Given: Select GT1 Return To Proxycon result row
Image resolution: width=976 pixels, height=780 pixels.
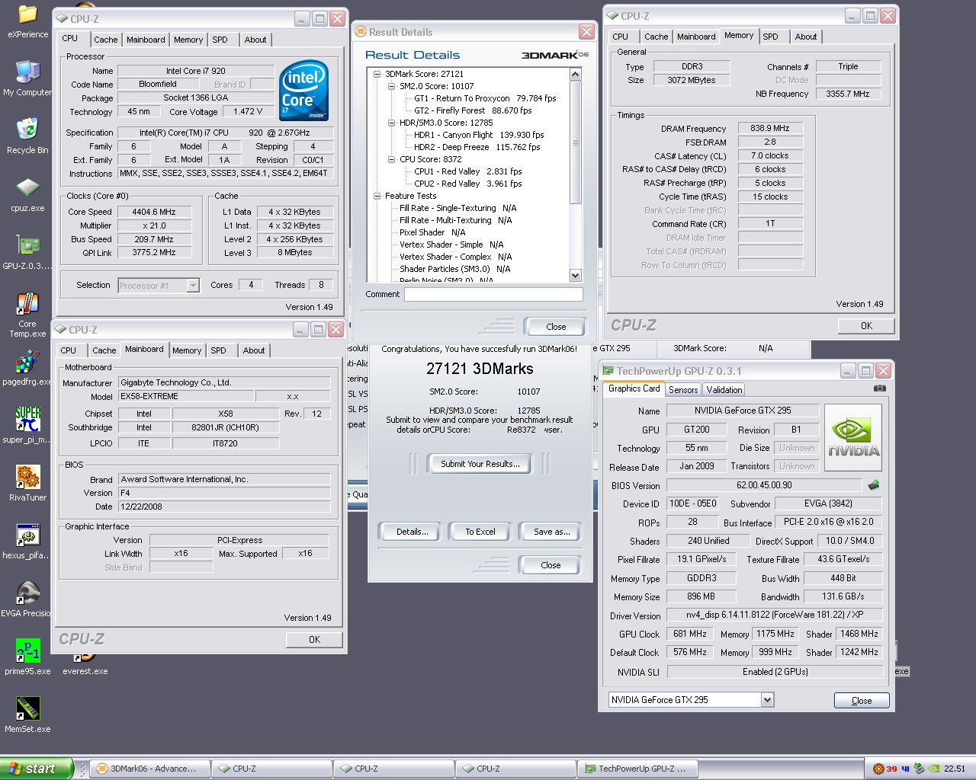Looking at the screenshot, I should [485, 98].
